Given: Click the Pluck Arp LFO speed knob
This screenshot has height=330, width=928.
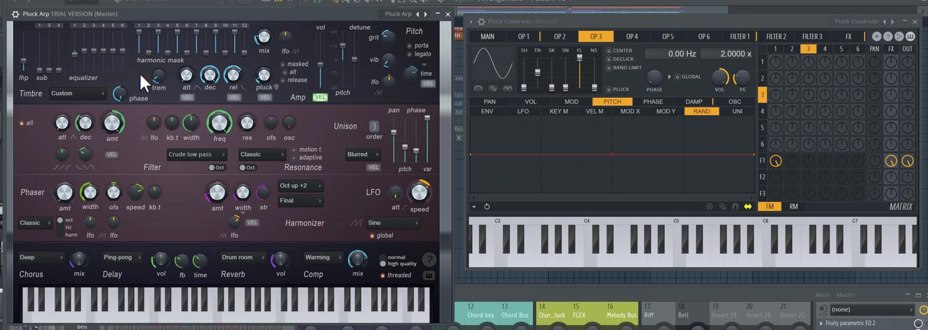Looking at the screenshot, I should 419,193.
